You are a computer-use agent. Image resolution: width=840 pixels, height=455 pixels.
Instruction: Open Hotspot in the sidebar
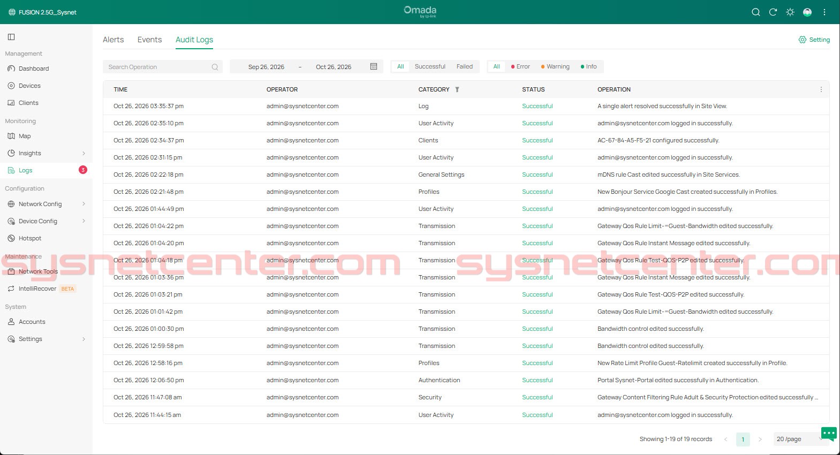30,238
